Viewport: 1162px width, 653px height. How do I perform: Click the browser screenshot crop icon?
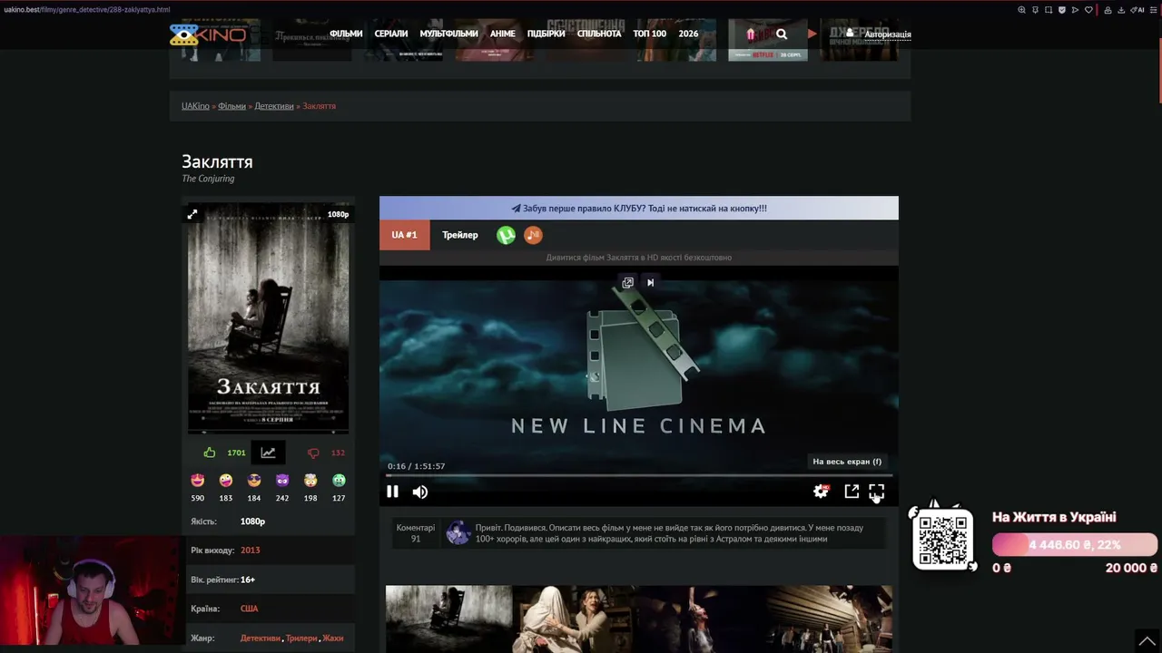[x=1049, y=10]
